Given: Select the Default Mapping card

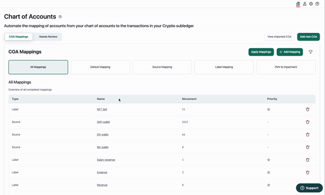Looking at the screenshot, I should (x=100, y=67).
